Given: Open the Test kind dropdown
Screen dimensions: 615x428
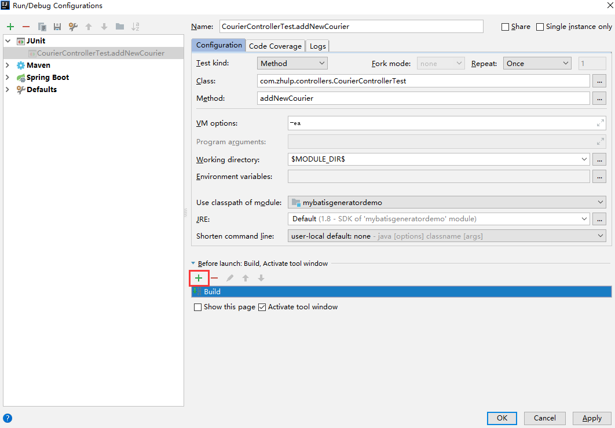Looking at the screenshot, I should [x=292, y=63].
